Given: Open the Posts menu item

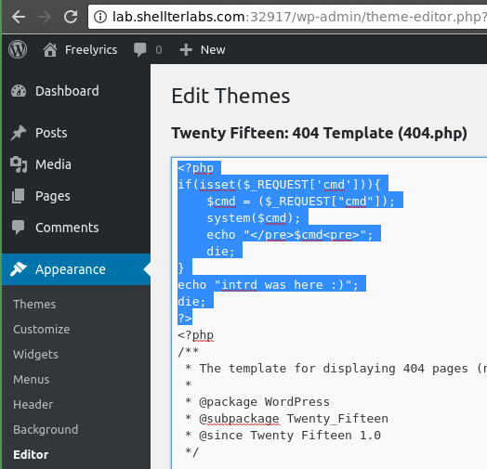Looking at the screenshot, I should (51, 133).
